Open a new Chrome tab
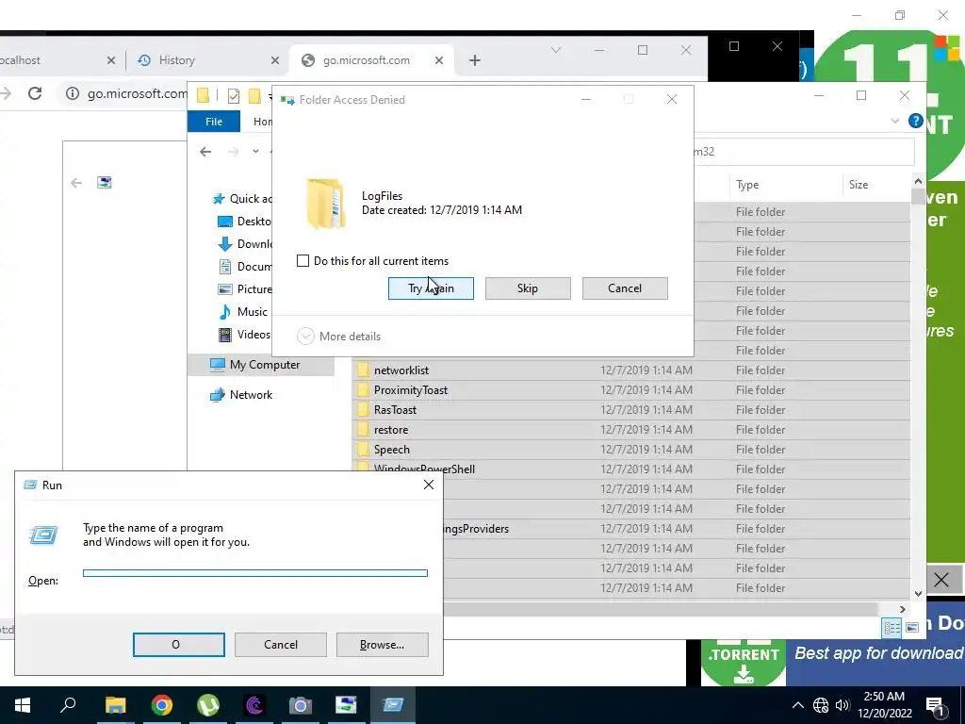 [475, 60]
